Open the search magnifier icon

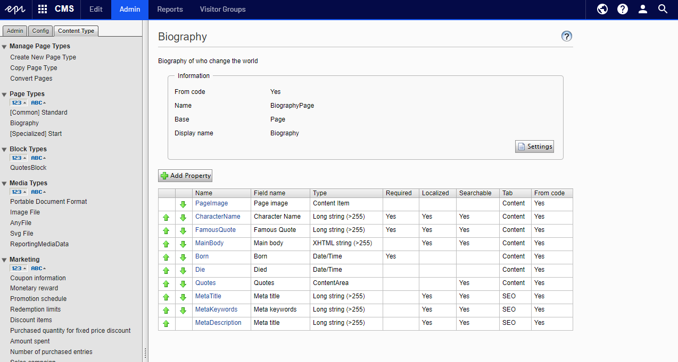click(x=663, y=9)
